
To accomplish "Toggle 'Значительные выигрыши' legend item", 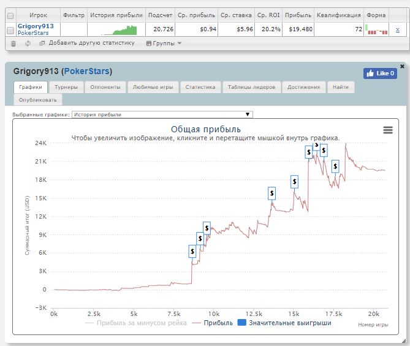I will tap(284, 323).
